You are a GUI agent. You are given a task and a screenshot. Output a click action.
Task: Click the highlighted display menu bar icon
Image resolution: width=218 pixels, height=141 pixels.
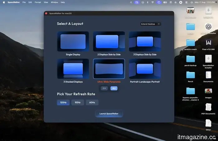(x=137, y=2)
